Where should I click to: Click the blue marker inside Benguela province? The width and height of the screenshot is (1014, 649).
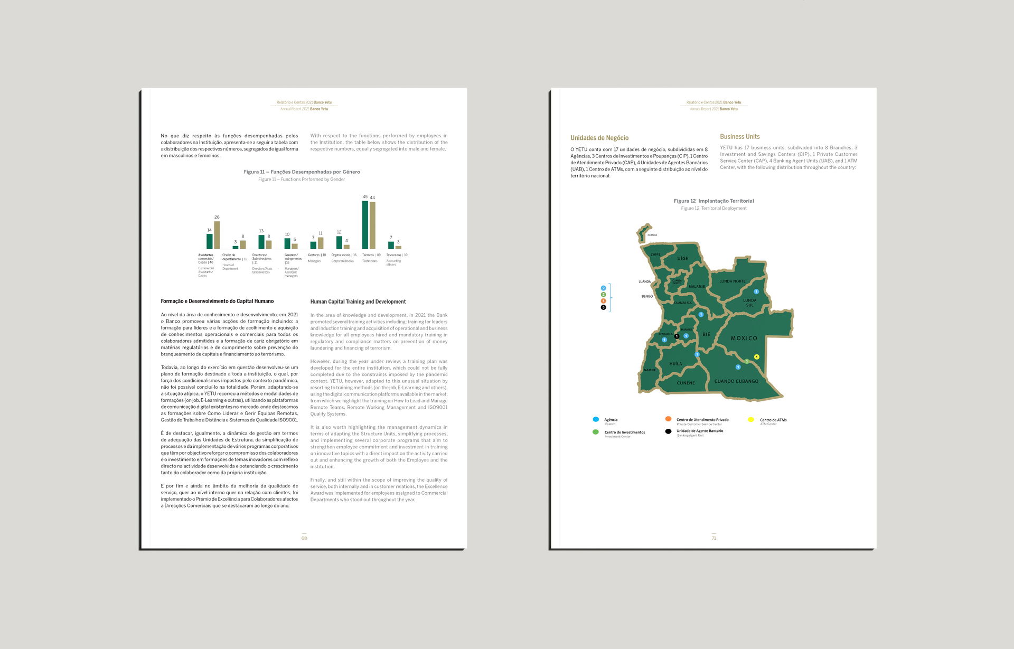[664, 340]
